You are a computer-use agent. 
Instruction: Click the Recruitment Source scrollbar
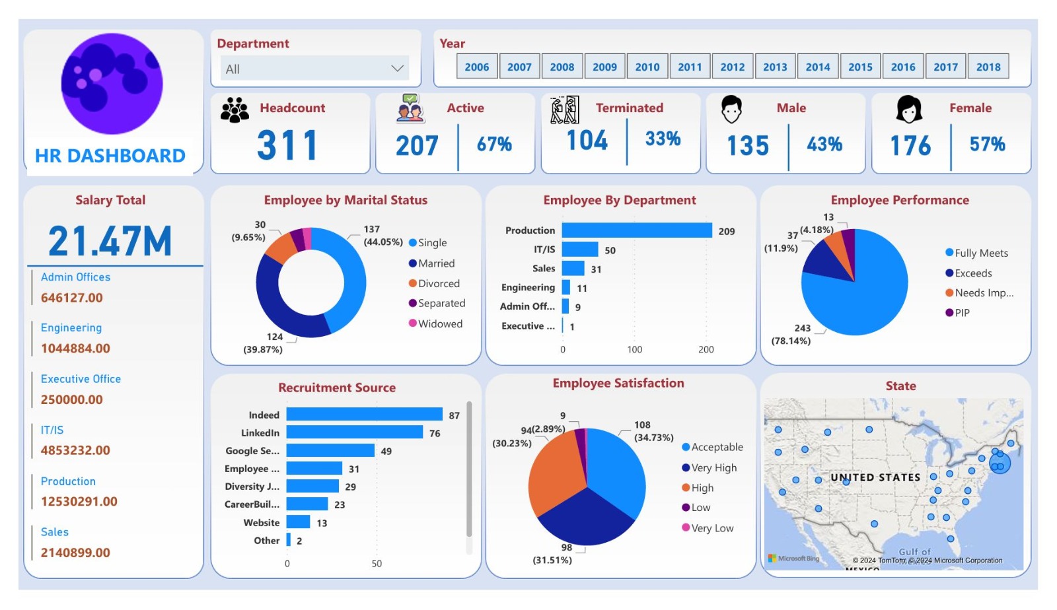click(469, 469)
